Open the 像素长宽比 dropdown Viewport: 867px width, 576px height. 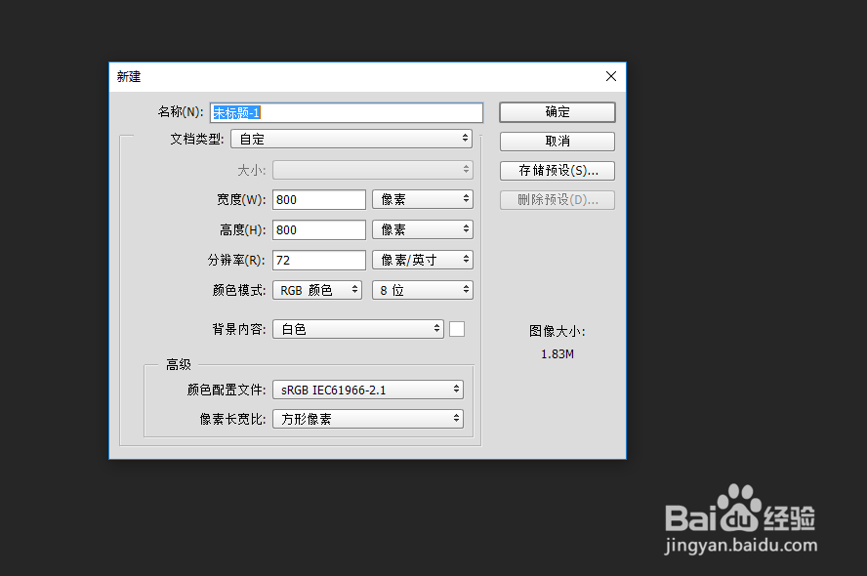[368, 419]
